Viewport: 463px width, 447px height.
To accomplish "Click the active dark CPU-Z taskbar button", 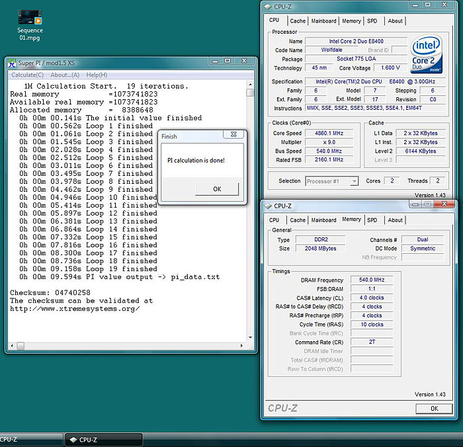I will (x=104, y=439).
